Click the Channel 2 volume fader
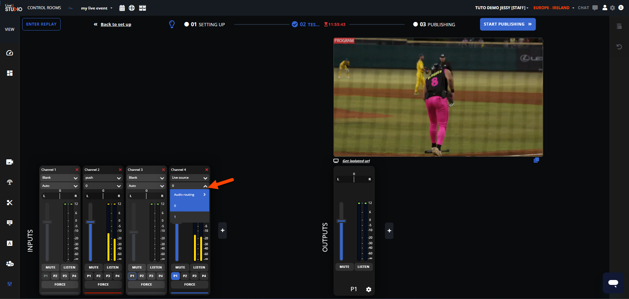 (x=90, y=222)
